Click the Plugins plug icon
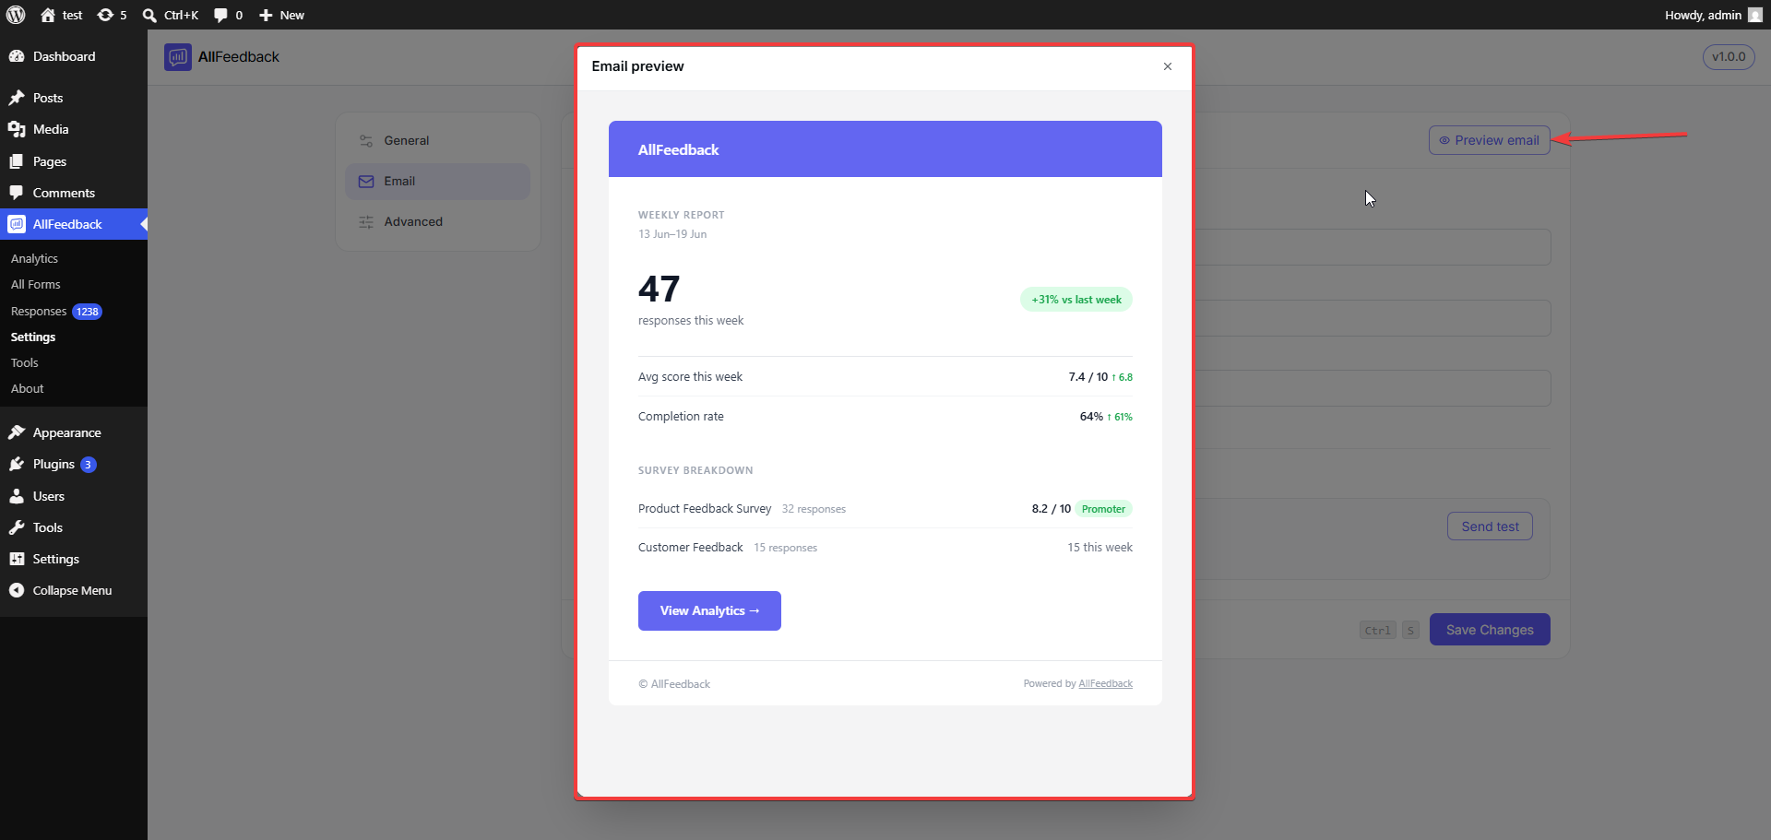This screenshot has width=1771, height=840. [17, 464]
